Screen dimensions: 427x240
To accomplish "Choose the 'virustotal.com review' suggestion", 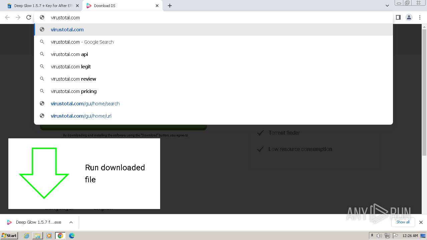I will (213, 79).
